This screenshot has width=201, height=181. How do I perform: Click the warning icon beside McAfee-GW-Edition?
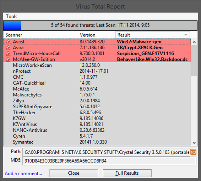tap(8, 59)
